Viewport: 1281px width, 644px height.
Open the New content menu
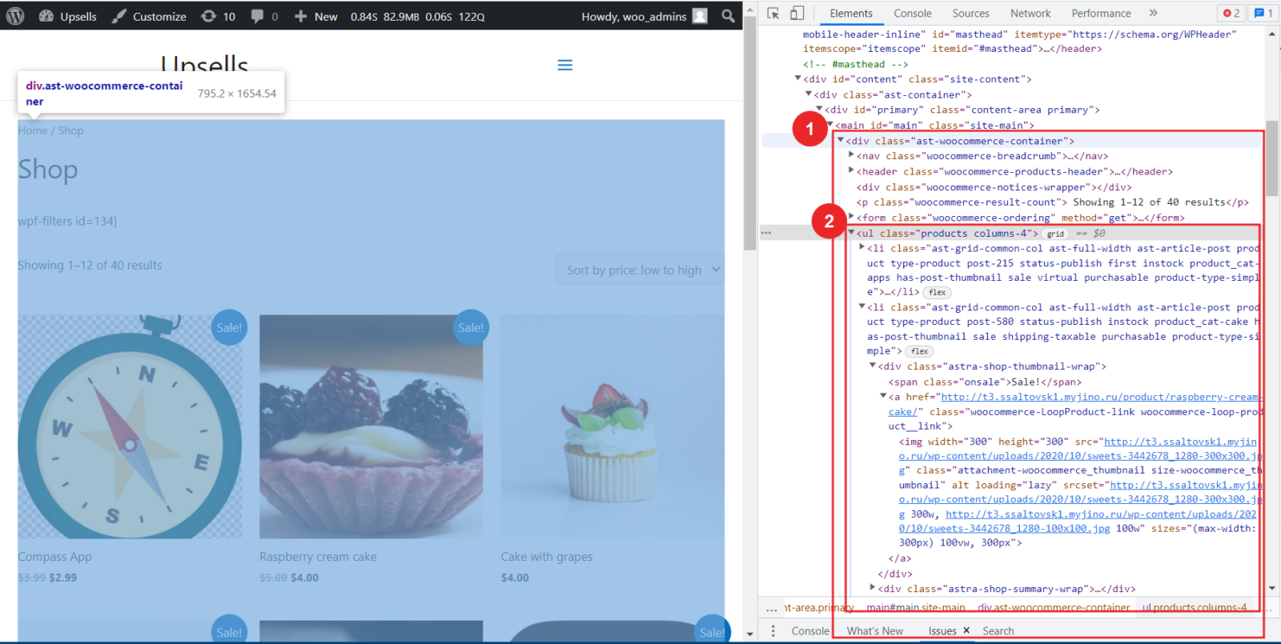pos(315,16)
